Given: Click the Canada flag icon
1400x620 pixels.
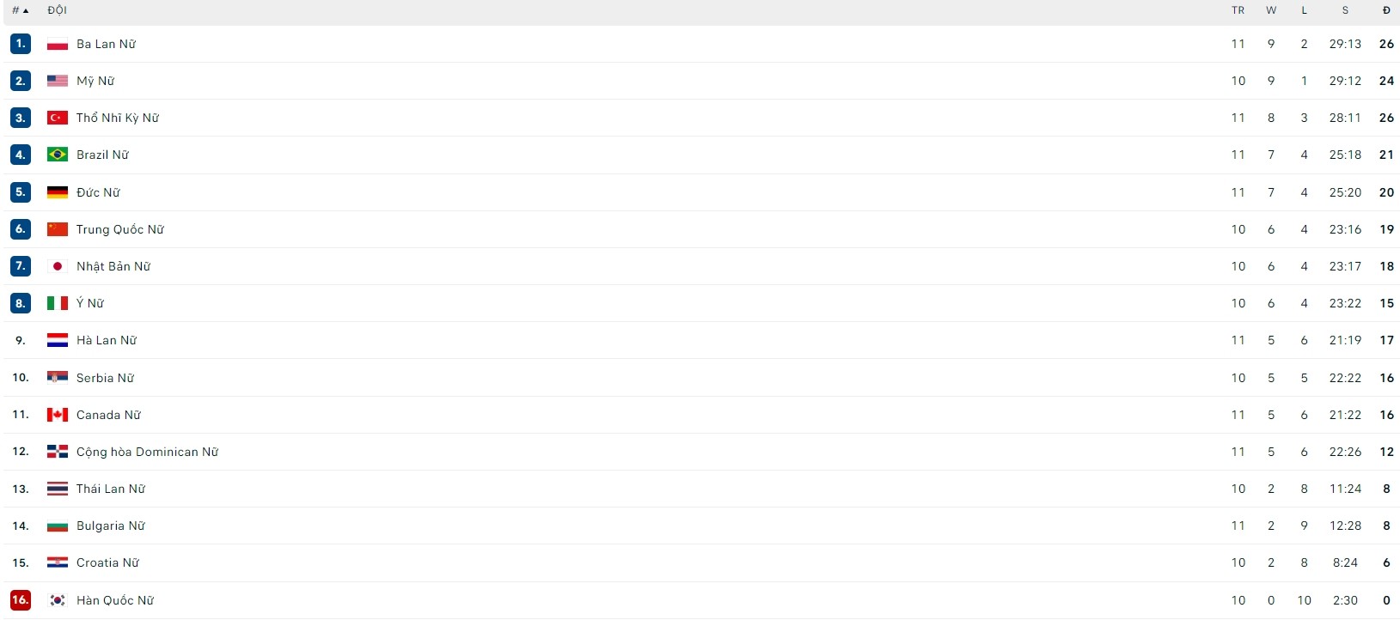Looking at the screenshot, I should 58,415.
